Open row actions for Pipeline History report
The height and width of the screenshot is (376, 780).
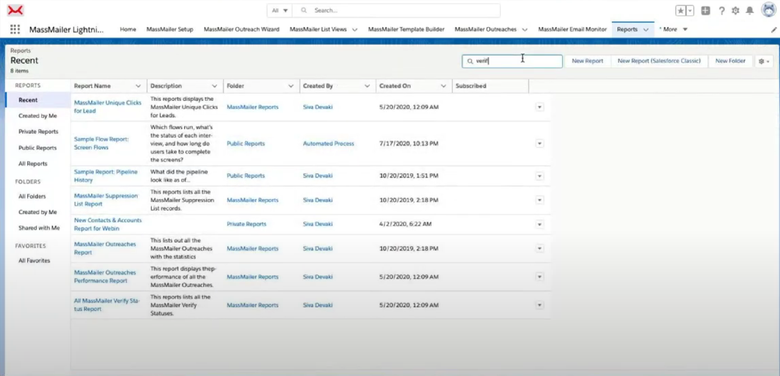point(539,176)
